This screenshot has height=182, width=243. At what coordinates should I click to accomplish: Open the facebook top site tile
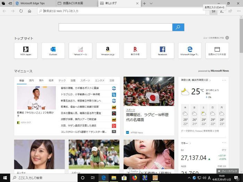[x=162, y=51]
